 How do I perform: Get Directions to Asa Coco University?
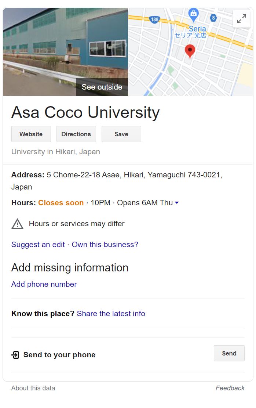click(76, 134)
